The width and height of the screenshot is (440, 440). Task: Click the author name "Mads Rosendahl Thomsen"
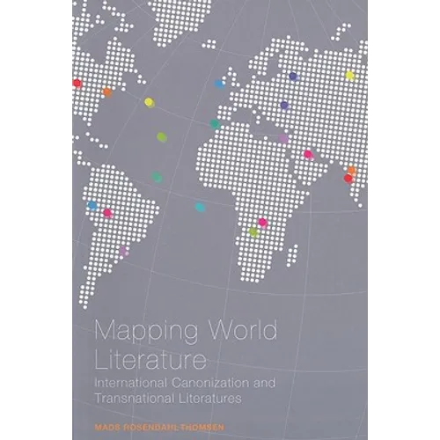(x=159, y=427)
